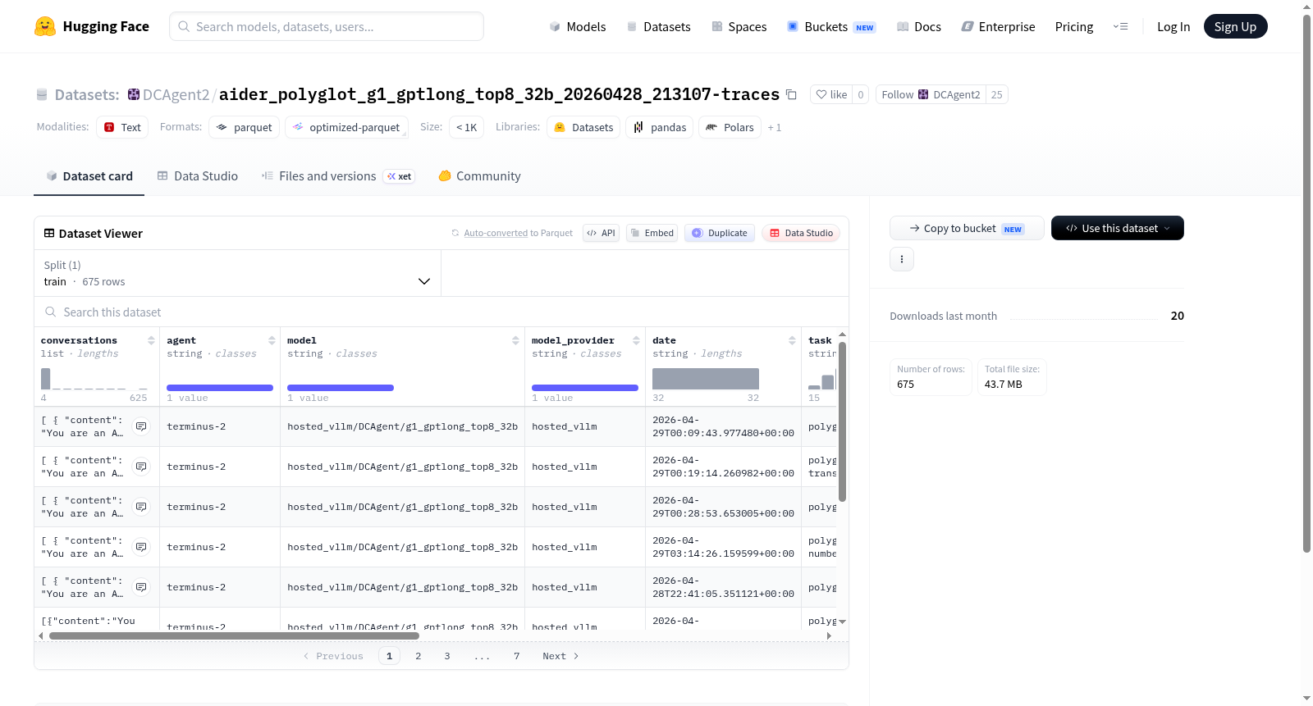Viewport: 1313px width, 706px height.
Task: Expand the Split train dropdown
Action: click(238, 273)
